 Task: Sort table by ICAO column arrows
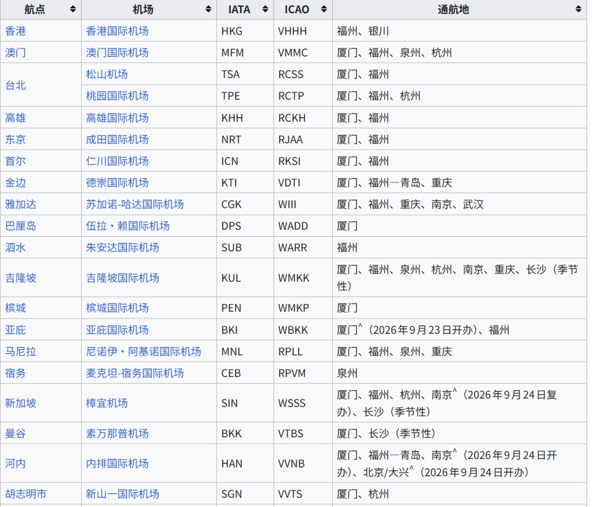[x=323, y=9]
